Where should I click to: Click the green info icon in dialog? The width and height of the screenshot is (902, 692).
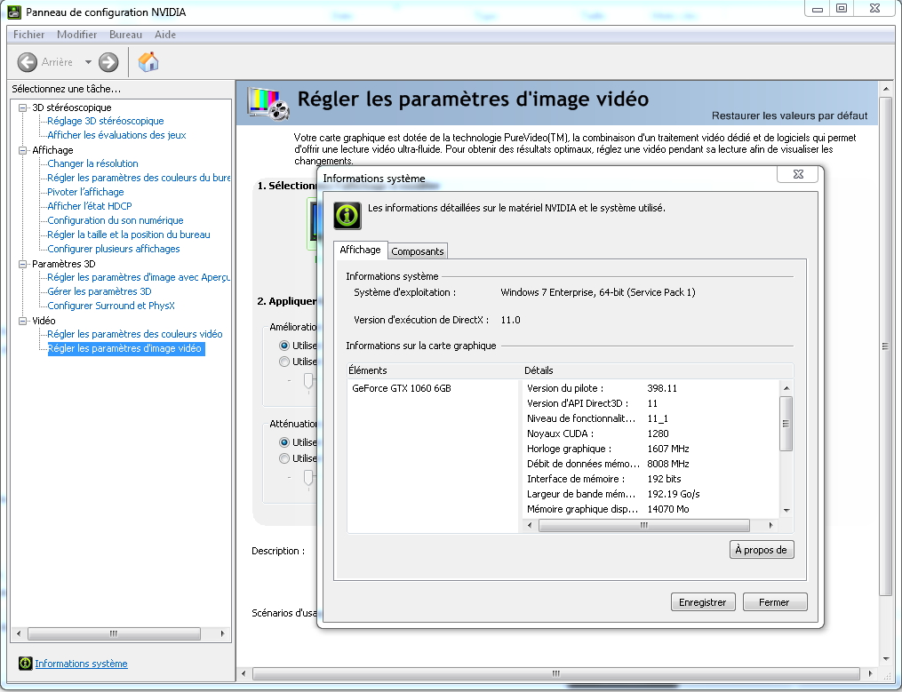coord(347,216)
